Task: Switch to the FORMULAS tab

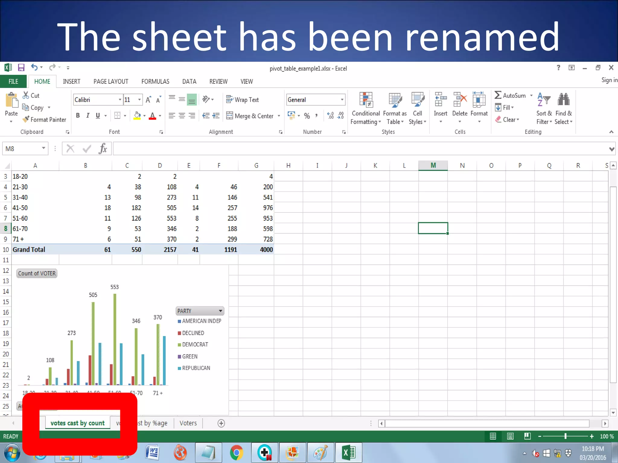Action: (155, 81)
